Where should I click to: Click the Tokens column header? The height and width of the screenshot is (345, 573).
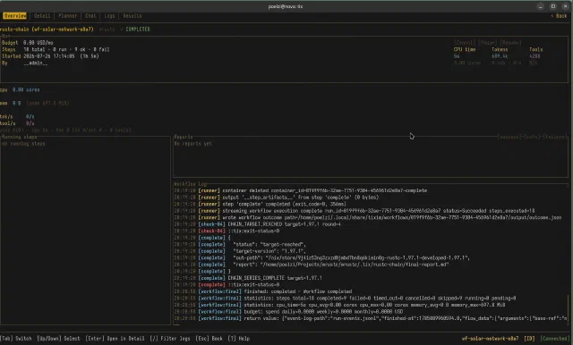coord(500,49)
